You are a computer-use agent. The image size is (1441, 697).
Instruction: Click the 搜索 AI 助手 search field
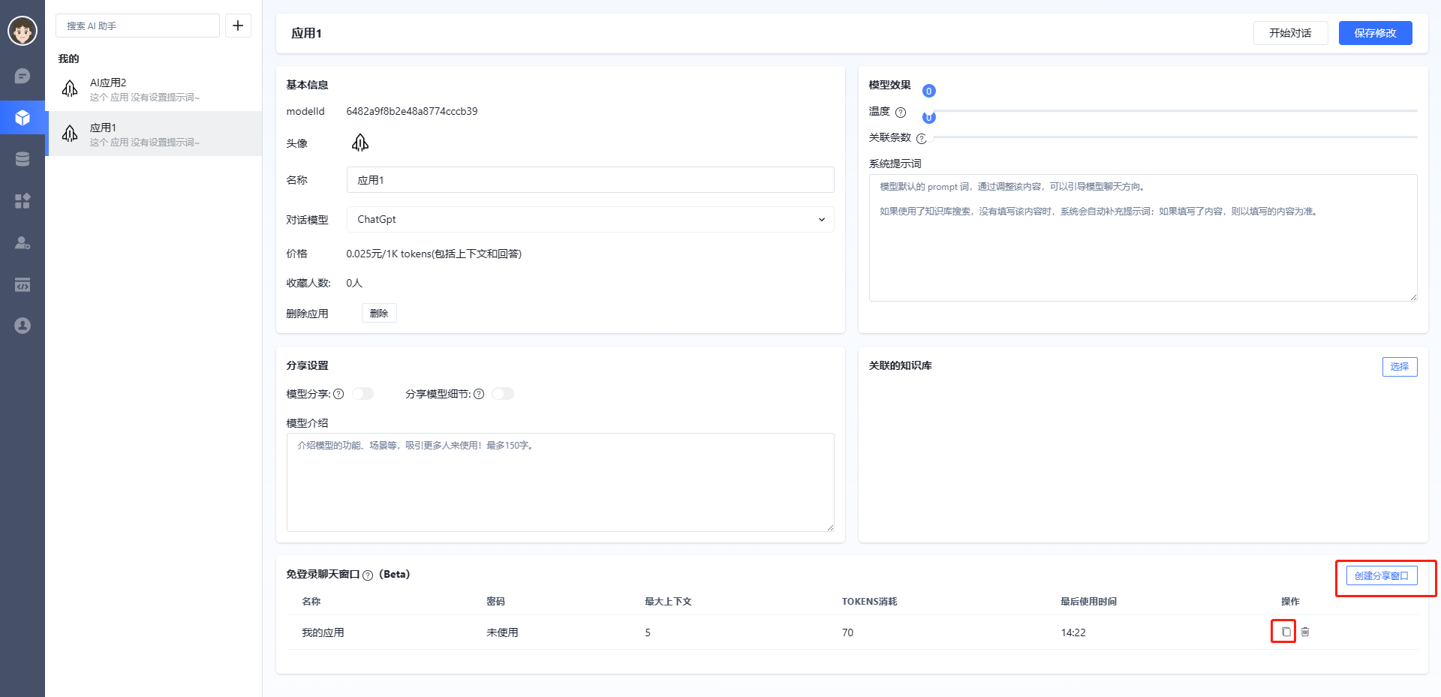137,25
